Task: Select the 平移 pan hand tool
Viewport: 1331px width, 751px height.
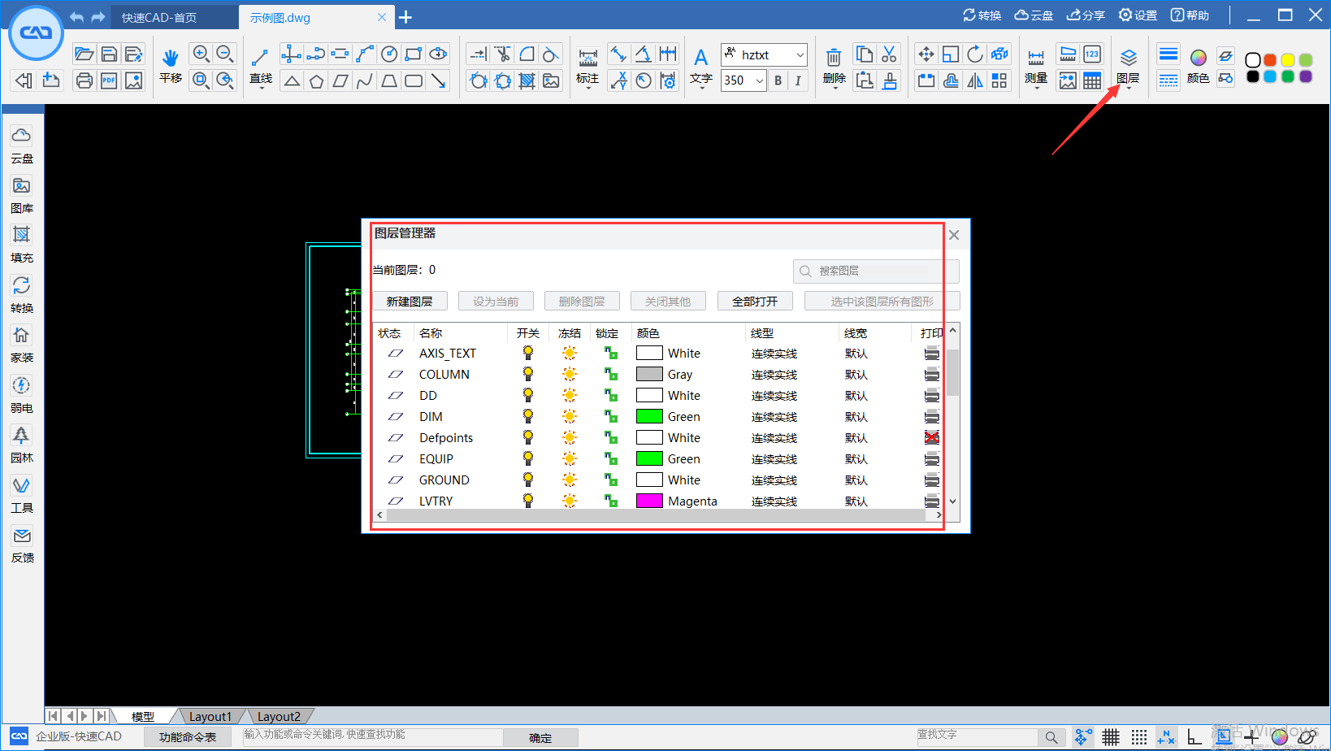Action: pos(170,59)
